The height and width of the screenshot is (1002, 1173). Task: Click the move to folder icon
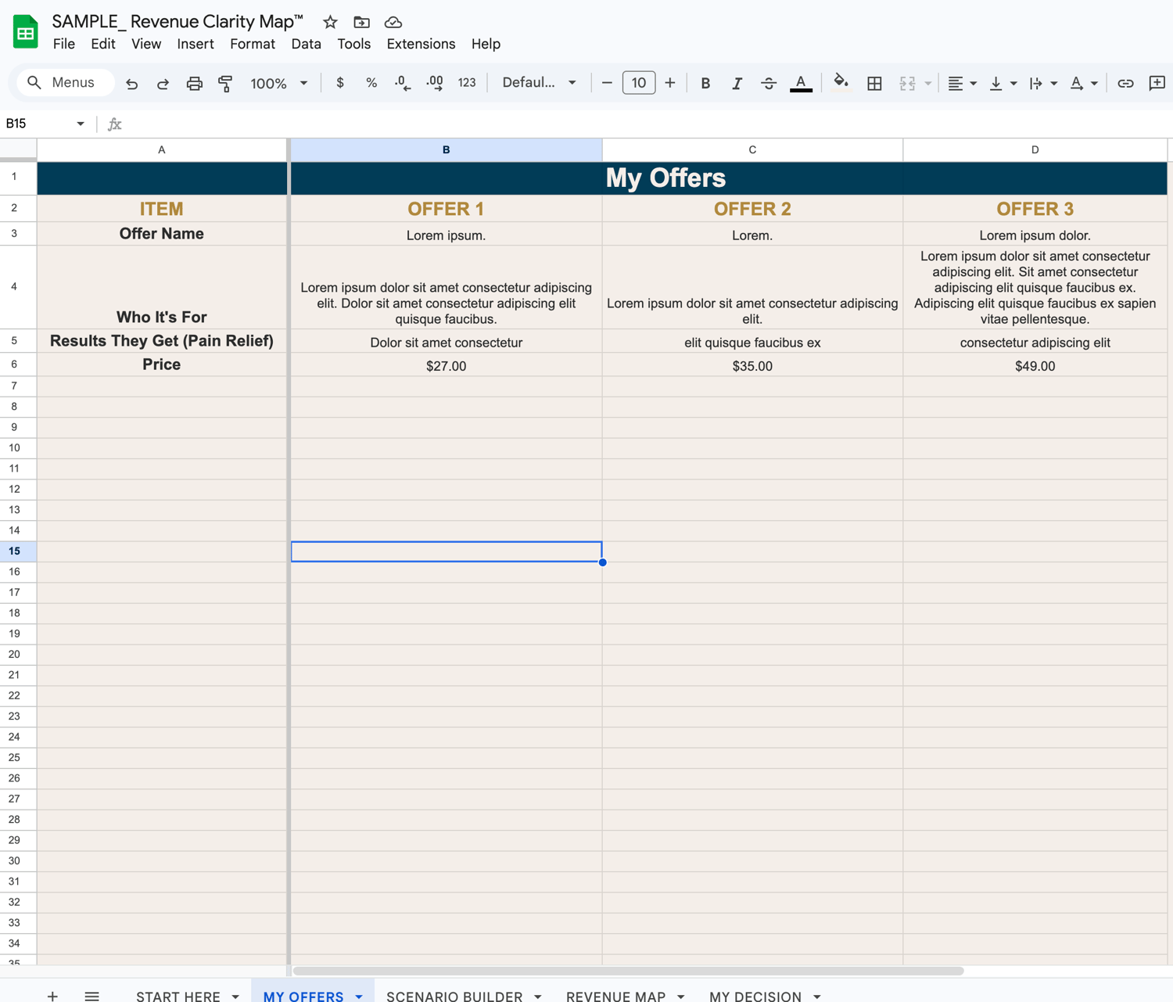[x=361, y=22]
